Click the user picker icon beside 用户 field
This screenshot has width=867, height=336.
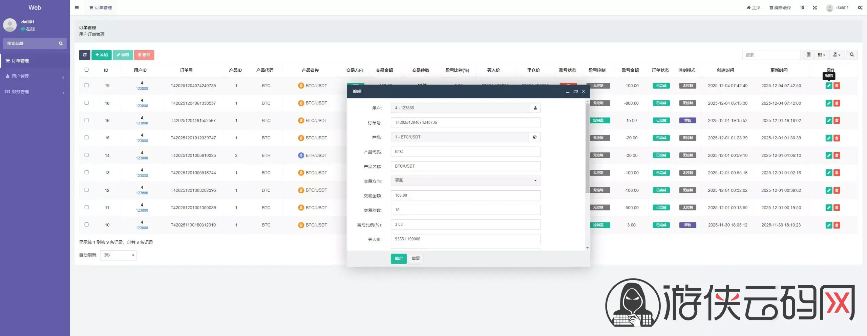coord(535,108)
